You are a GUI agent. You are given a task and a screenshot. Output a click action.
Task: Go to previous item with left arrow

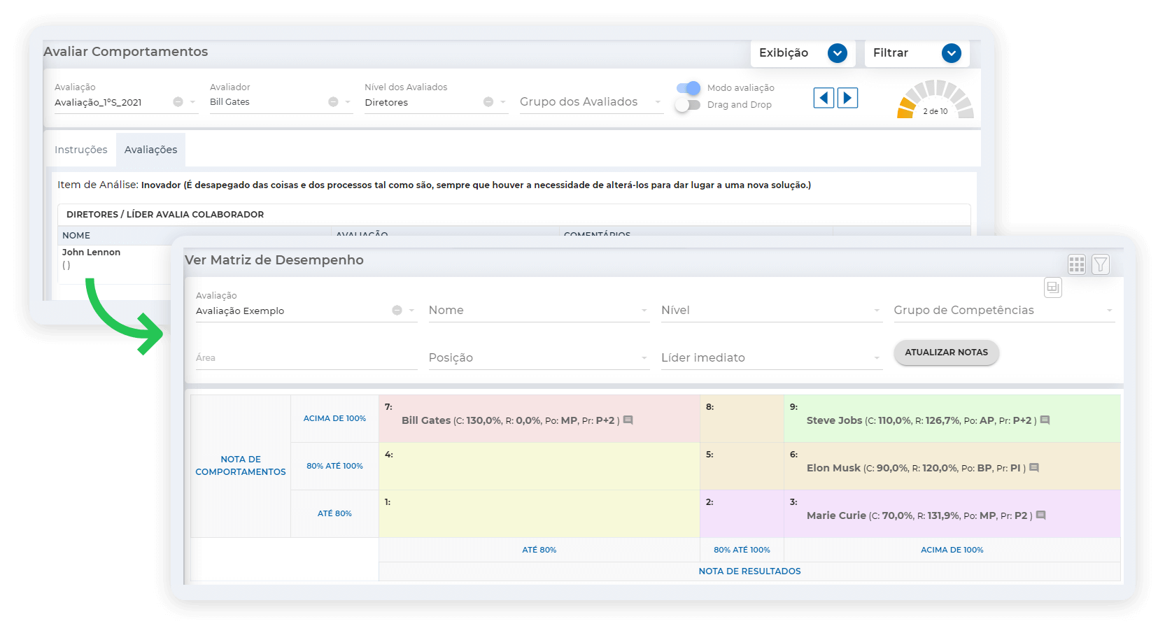tap(824, 98)
